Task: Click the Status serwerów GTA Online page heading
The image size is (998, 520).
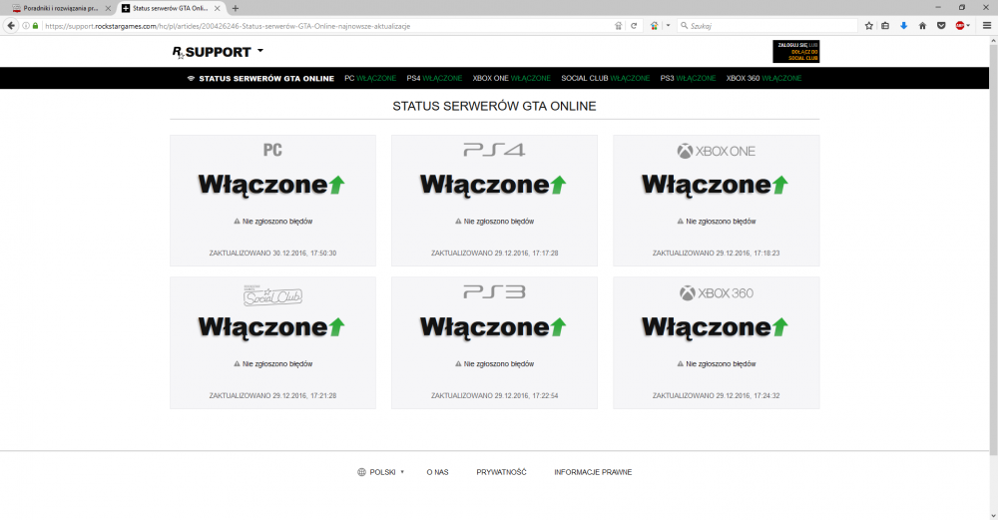Action: [495, 106]
